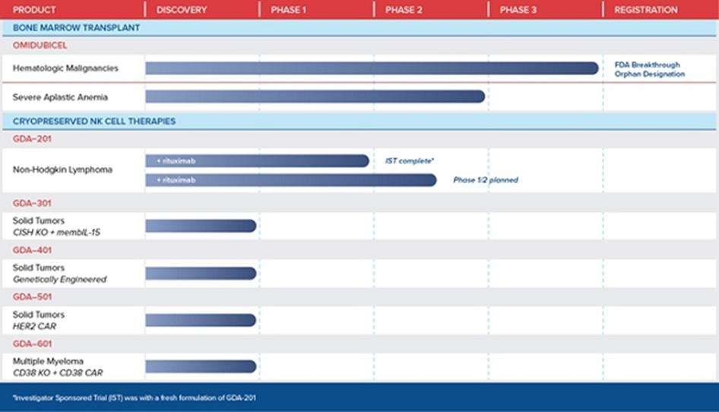Select the FDA Breakthrough Orphan Designation text
719x412 pixels.
pos(649,69)
